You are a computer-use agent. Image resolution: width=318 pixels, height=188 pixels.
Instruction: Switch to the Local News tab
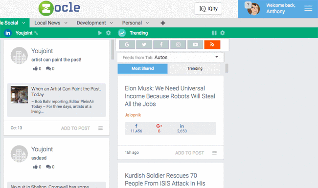pos(47,23)
